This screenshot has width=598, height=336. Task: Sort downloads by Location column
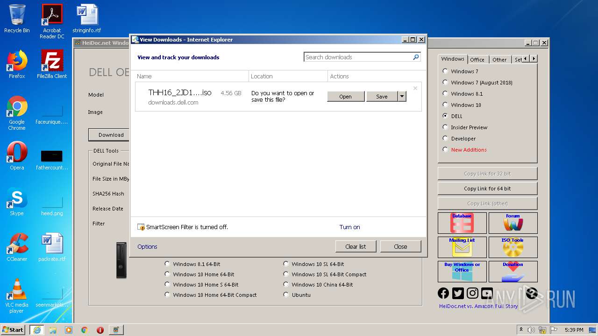click(288, 76)
